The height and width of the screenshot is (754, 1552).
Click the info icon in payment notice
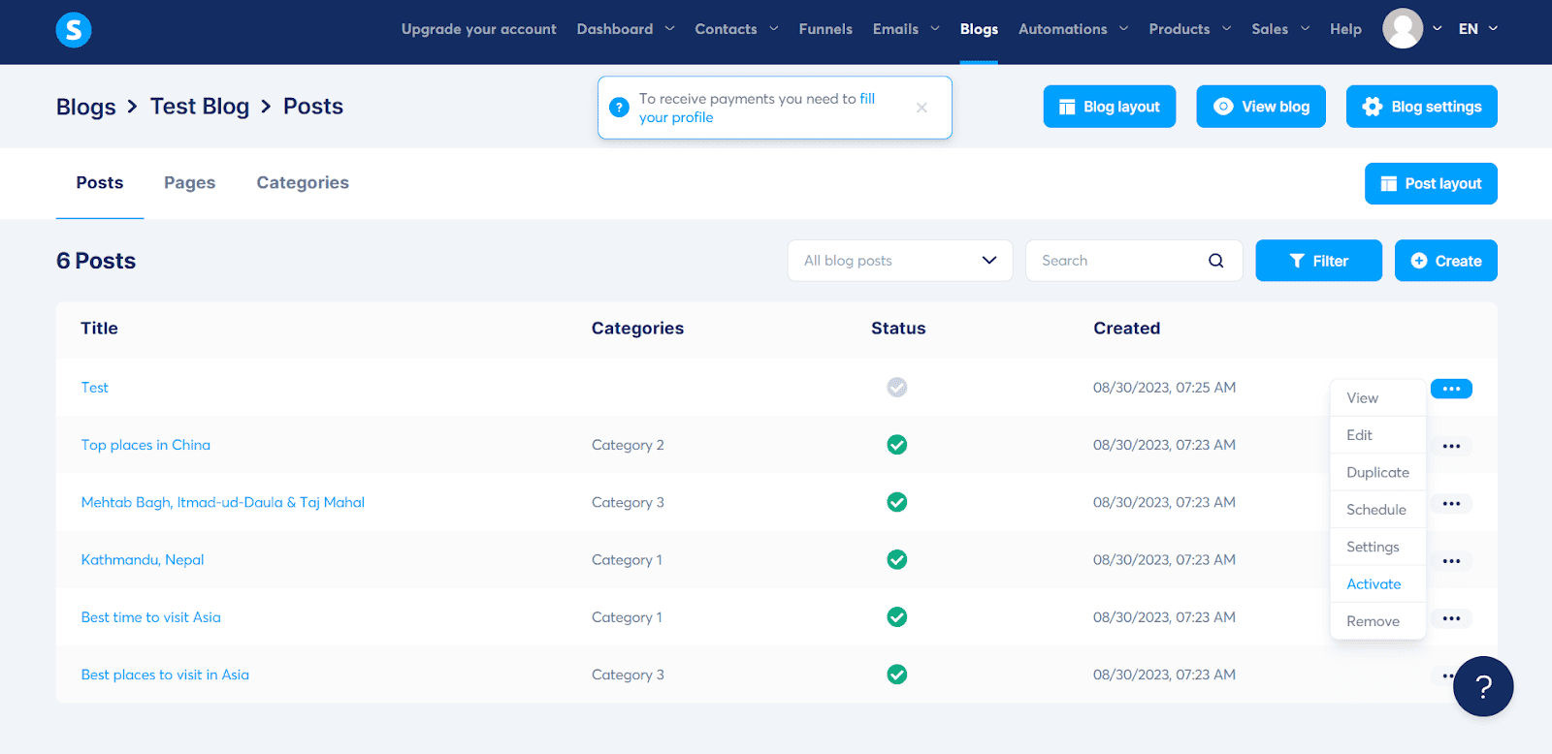[619, 108]
